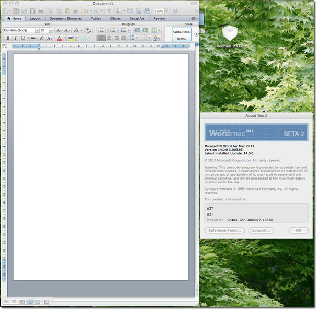
Task: Click the Format painter brush icon
Action: pos(76,10)
